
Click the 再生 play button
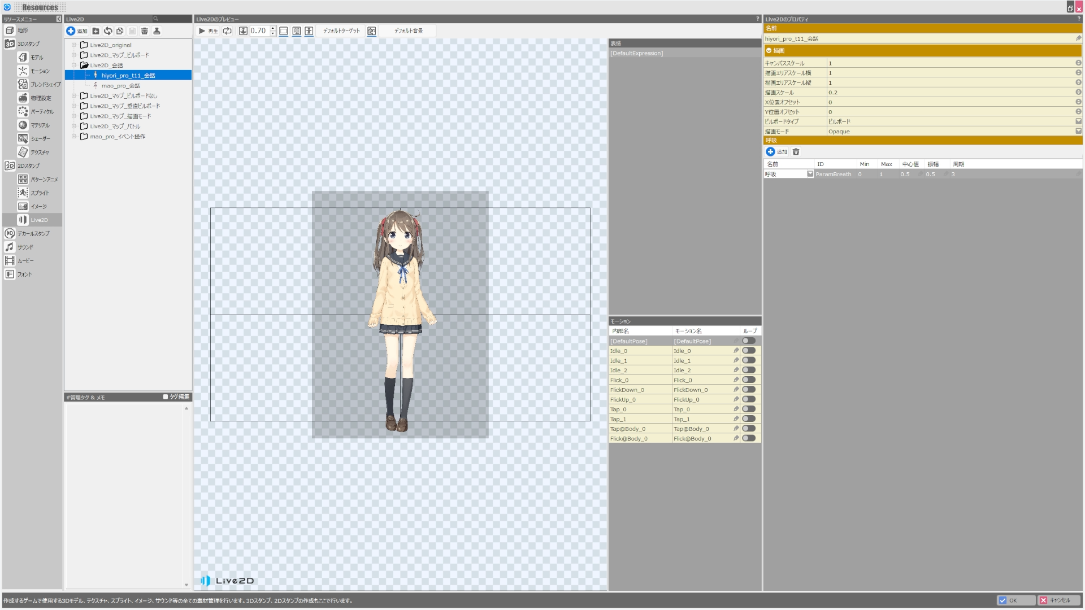(208, 31)
